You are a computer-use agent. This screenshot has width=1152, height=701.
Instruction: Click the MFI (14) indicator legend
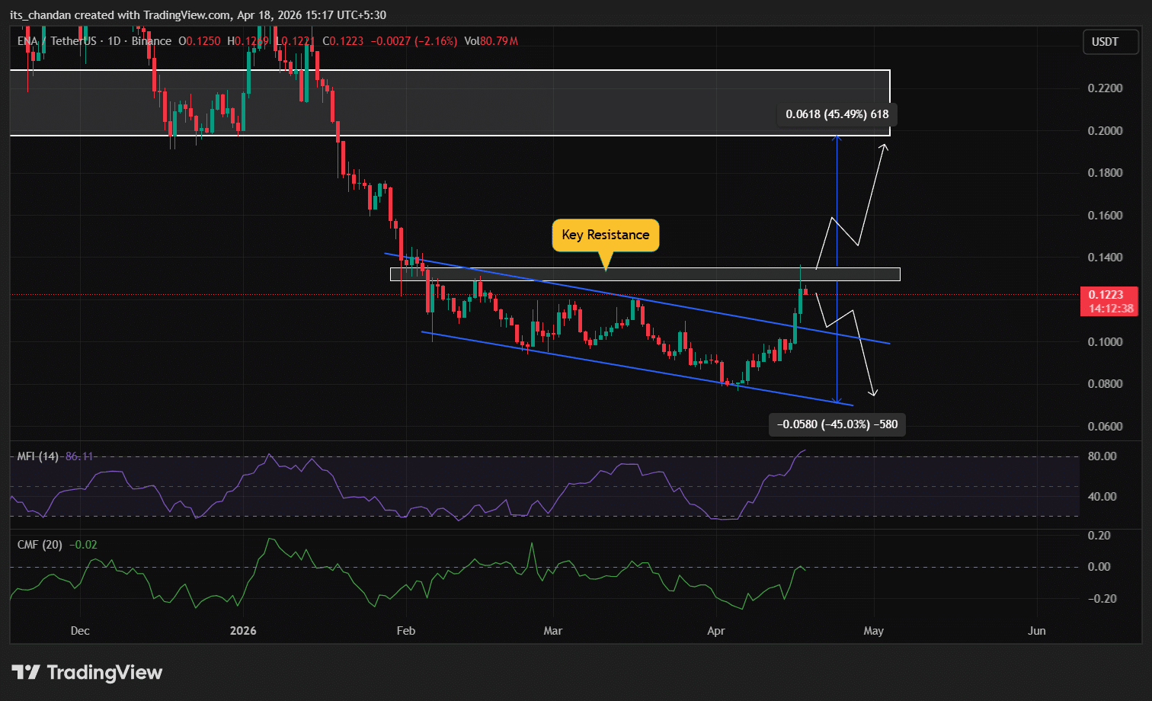(38, 456)
